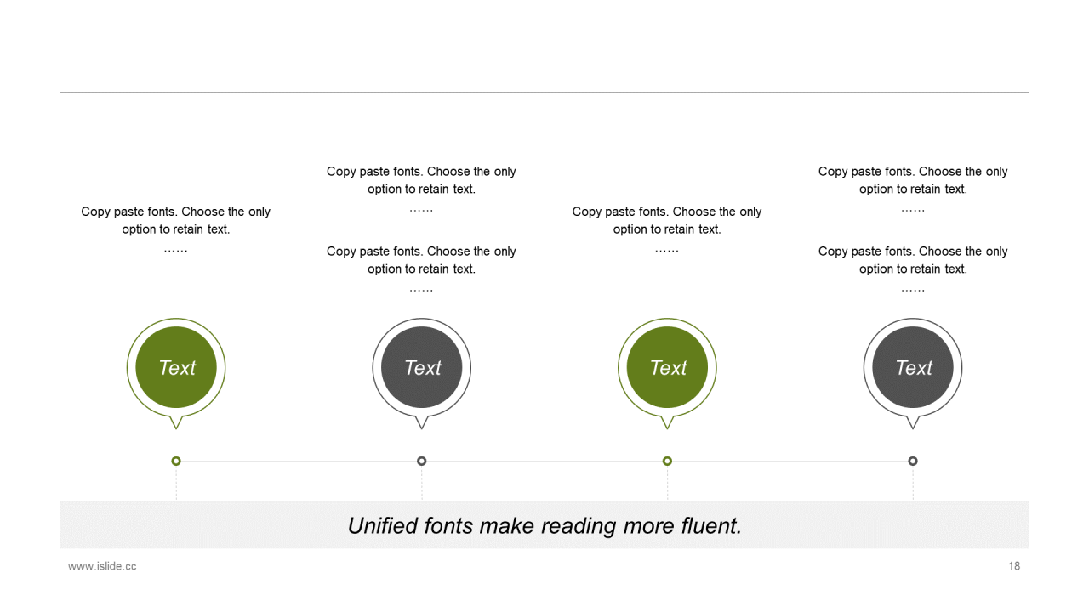Select lower text block above fourth circle
Screen dimensions: 1089x612
913,269
